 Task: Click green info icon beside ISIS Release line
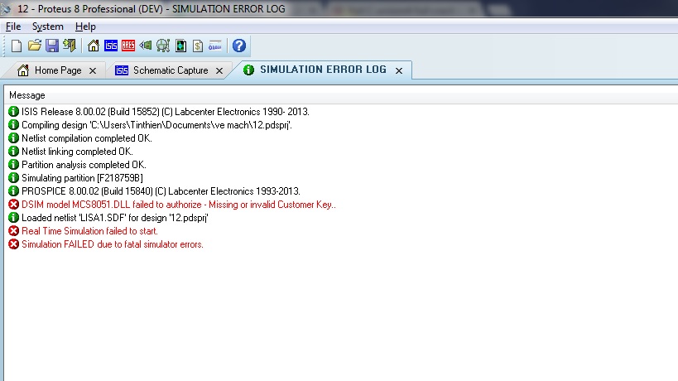[14, 112]
